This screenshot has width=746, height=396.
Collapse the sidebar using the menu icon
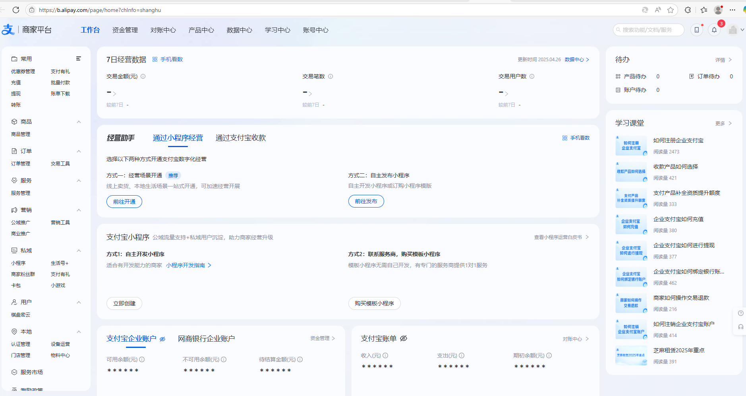[79, 58]
